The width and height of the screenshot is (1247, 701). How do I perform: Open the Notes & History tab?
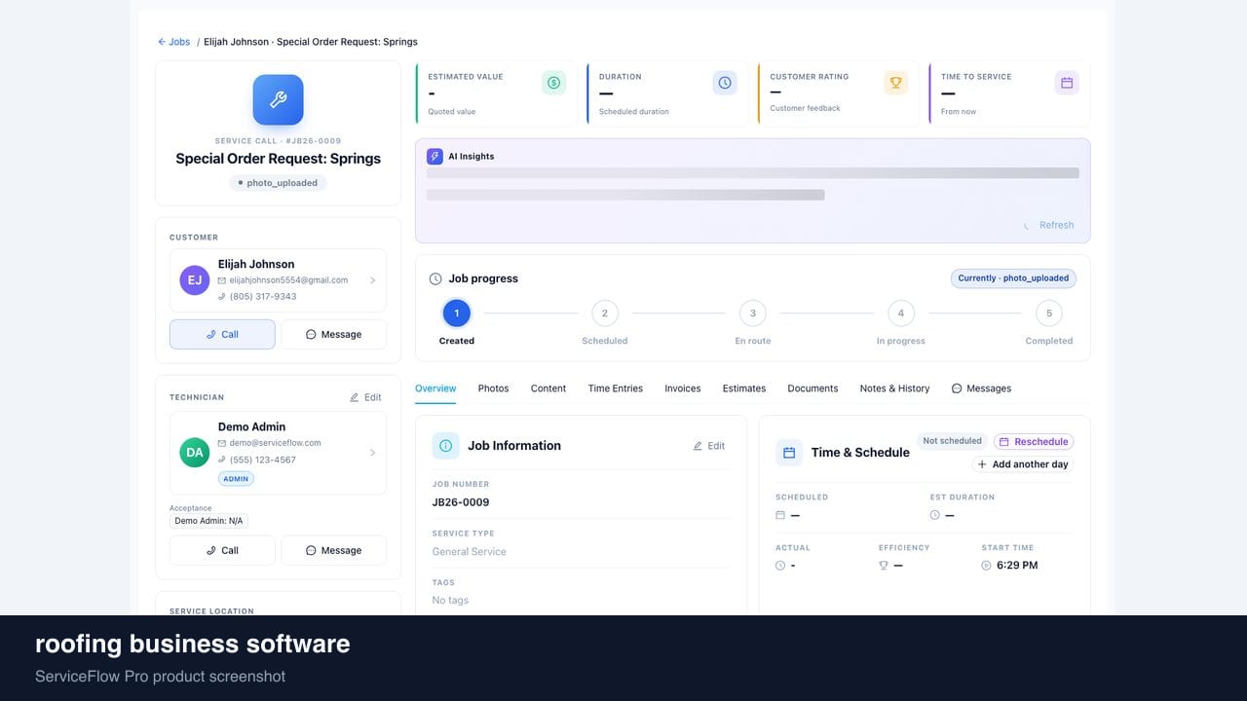894,388
